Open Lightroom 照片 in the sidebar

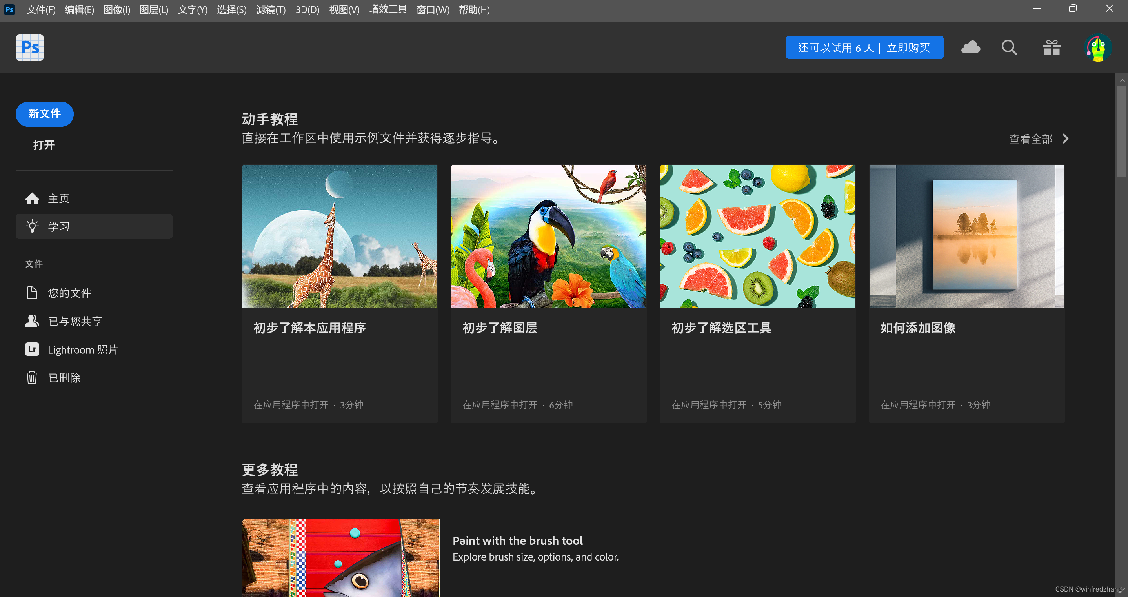pyautogui.click(x=94, y=349)
